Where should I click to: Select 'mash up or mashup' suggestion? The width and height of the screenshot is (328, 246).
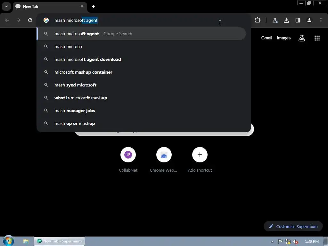(141, 123)
